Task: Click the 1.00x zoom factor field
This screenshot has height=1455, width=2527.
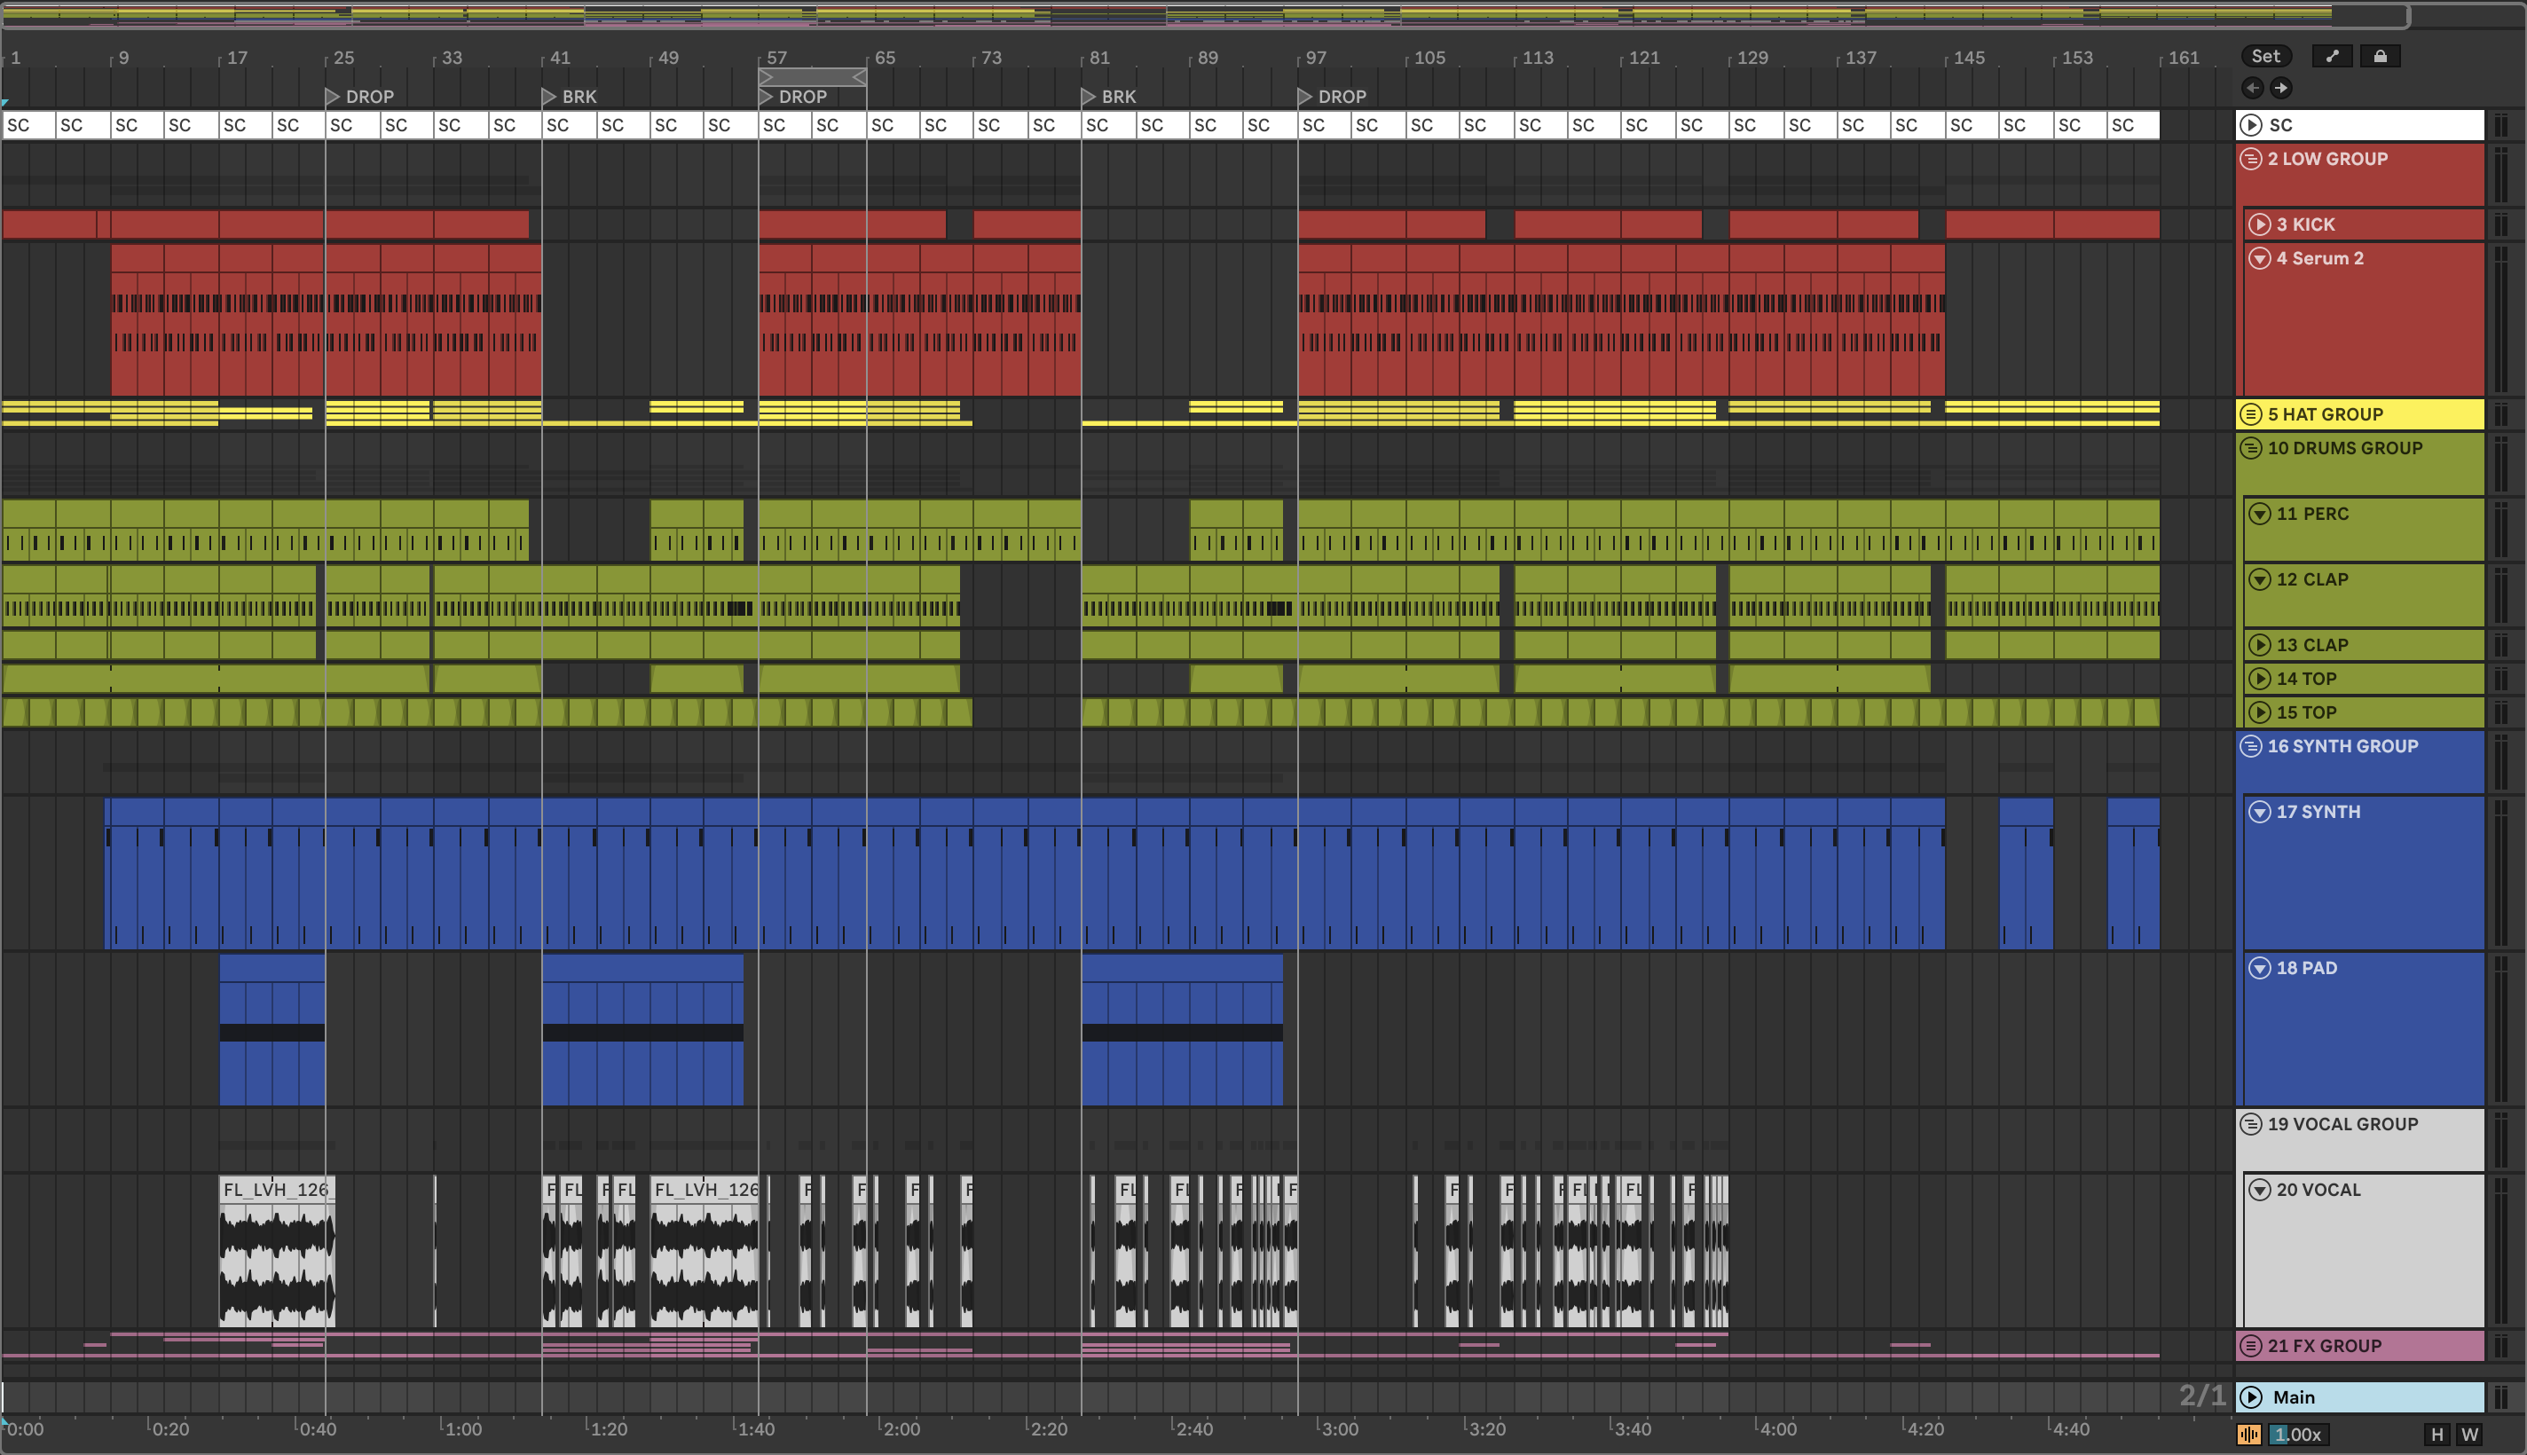Action: [x=2299, y=1434]
